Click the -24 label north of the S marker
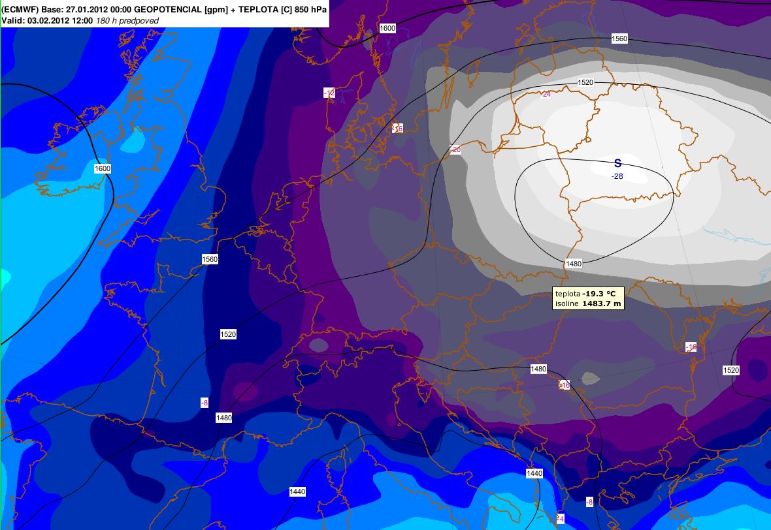 [546, 95]
